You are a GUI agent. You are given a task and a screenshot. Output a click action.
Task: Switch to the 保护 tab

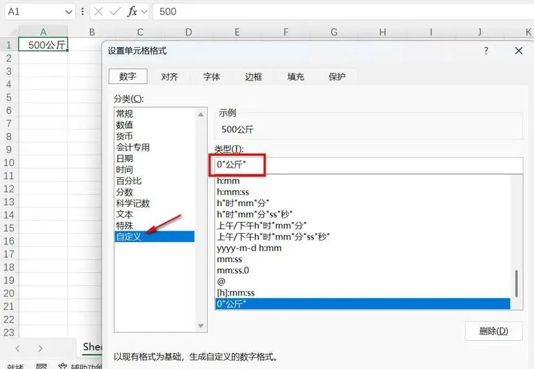tap(337, 77)
